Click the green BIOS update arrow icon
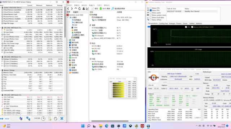Viewport: 231px width, 129px height. pos(101,9)
